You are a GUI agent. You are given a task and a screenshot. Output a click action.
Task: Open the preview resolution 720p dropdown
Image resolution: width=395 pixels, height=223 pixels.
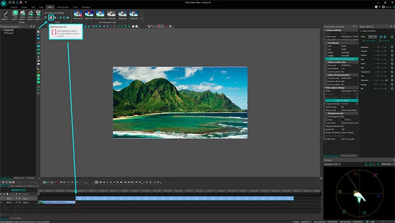pyautogui.click(x=52, y=182)
